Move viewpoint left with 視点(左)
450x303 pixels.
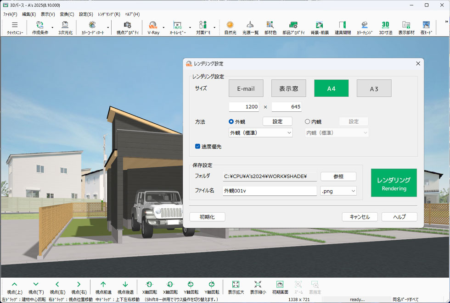(57, 287)
